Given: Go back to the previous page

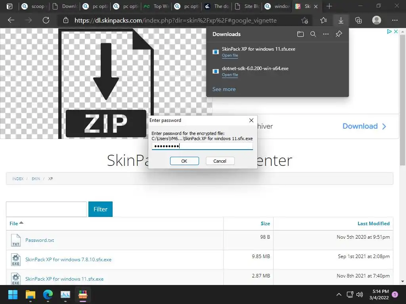Looking at the screenshot, I should (x=11, y=20).
